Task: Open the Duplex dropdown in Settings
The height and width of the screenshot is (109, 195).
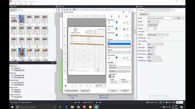Action: click(153, 21)
